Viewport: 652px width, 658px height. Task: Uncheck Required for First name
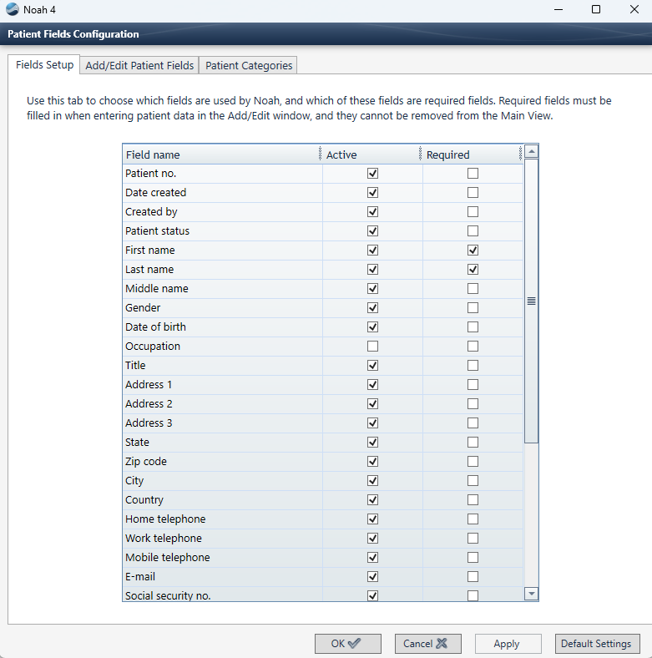tap(473, 251)
